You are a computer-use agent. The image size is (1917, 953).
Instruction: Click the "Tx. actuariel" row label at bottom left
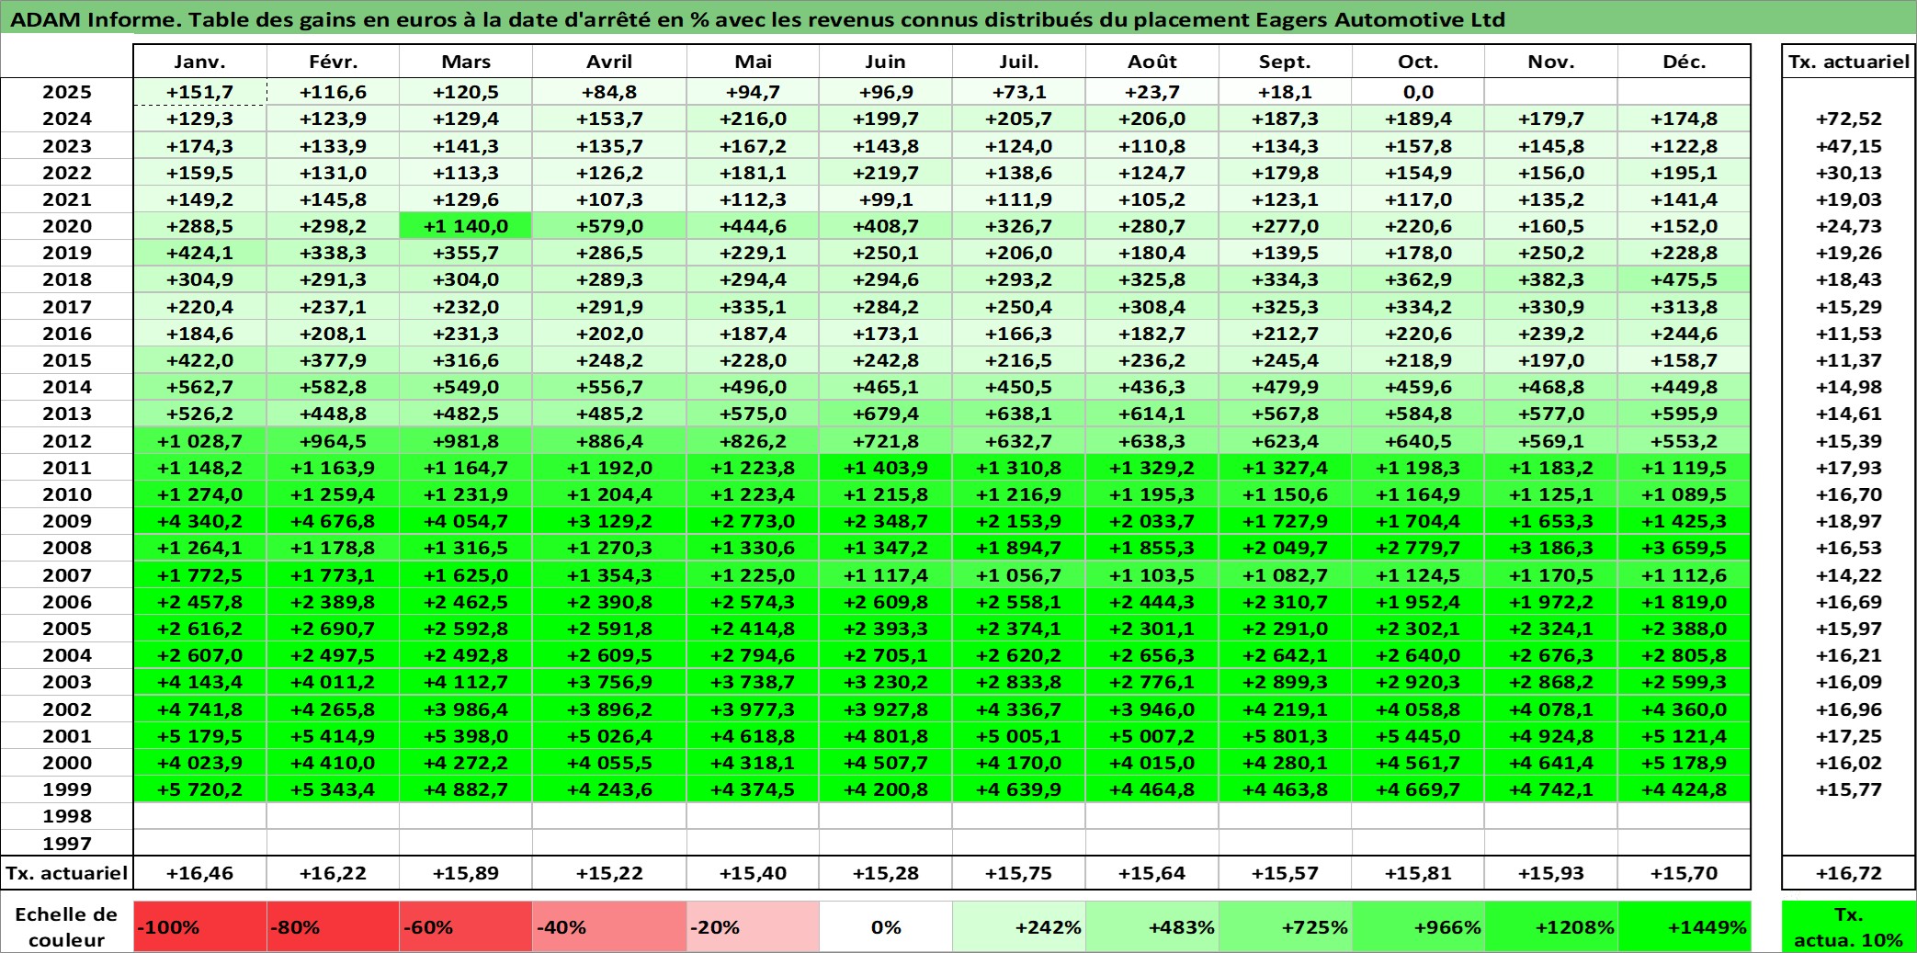click(x=67, y=873)
